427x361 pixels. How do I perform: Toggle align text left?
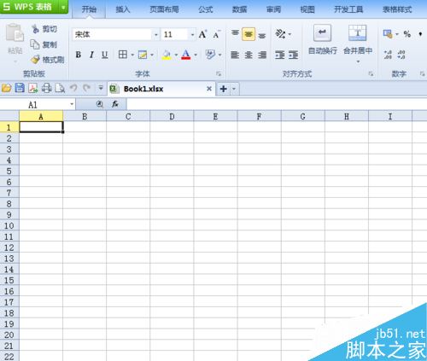(x=235, y=55)
